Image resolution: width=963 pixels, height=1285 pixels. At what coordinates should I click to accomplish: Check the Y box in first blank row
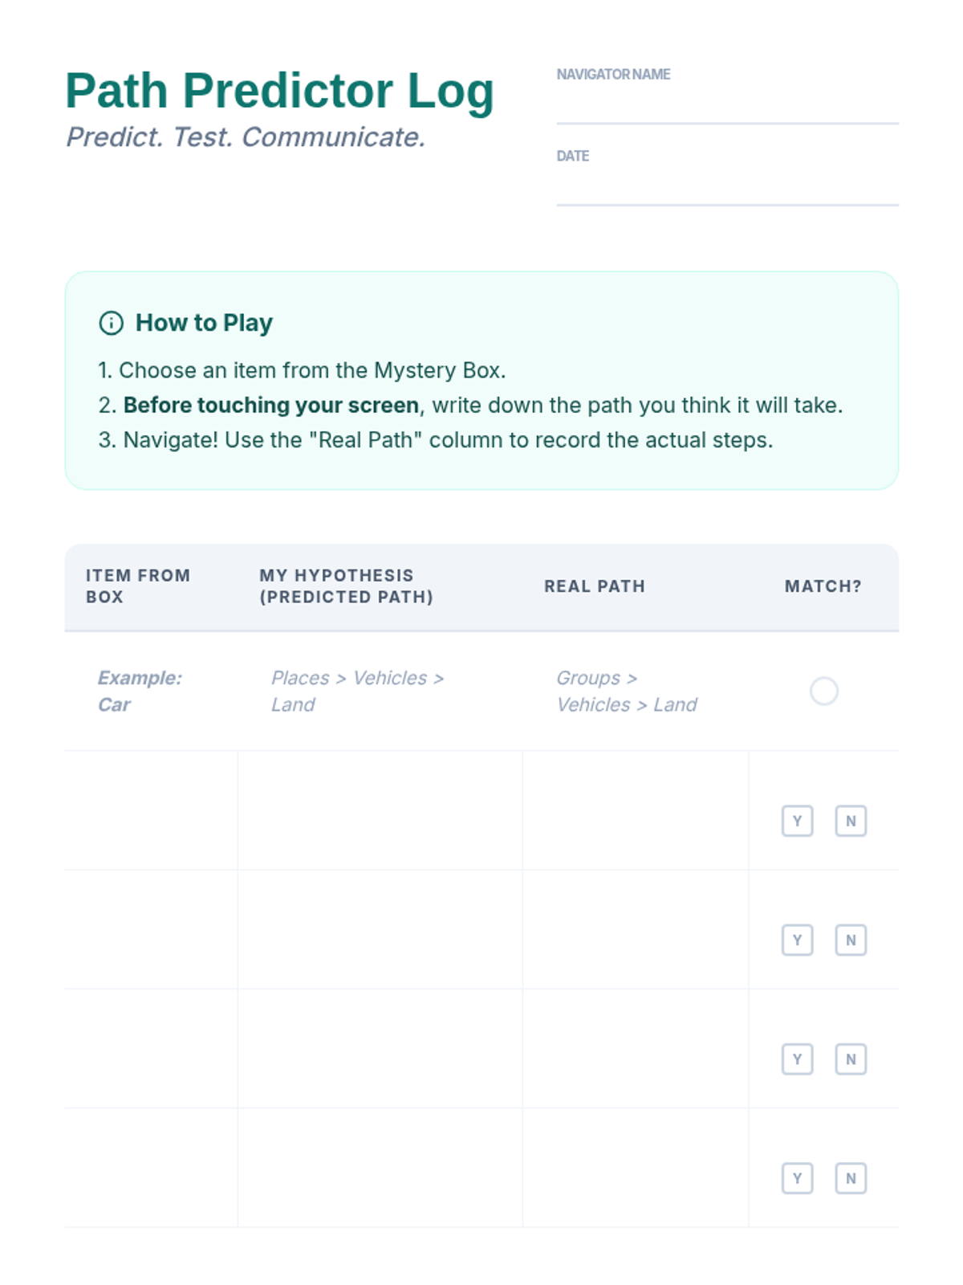click(797, 821)
